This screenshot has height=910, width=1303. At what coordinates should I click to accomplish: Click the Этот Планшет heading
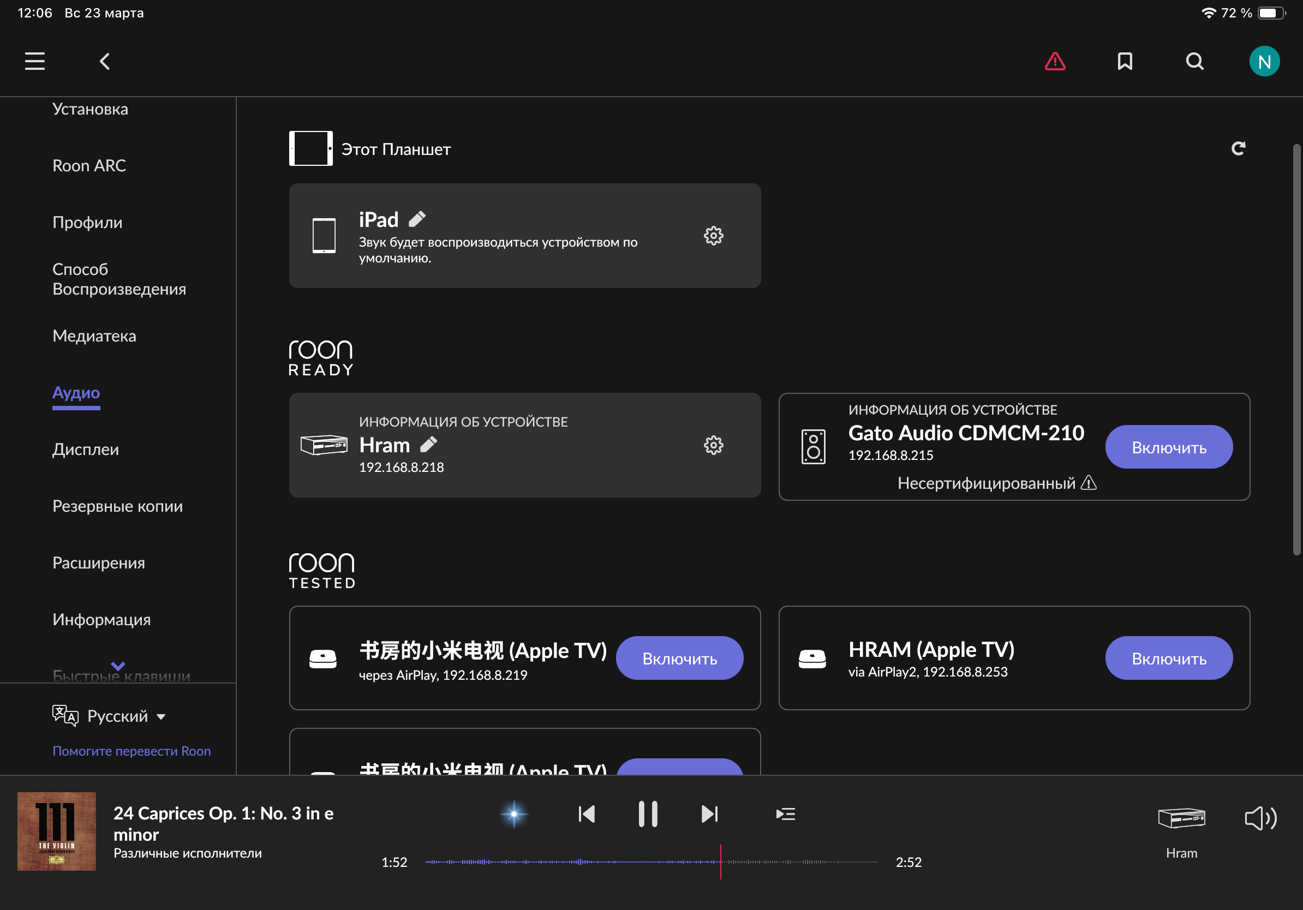point(396,149)
